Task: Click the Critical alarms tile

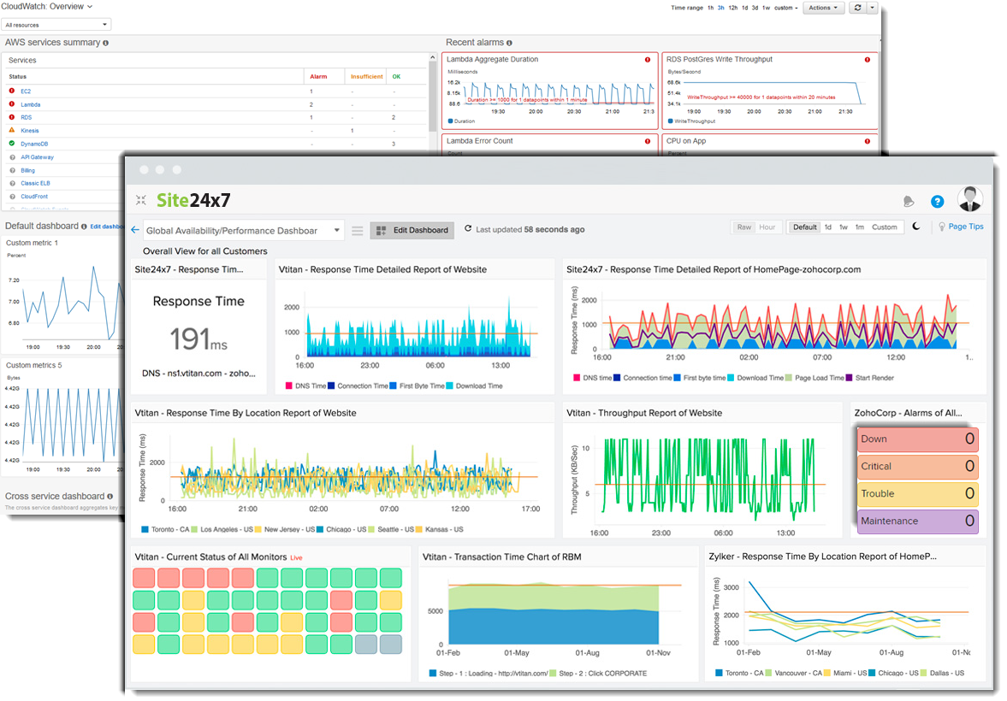Action: click(x=917, y=467)
